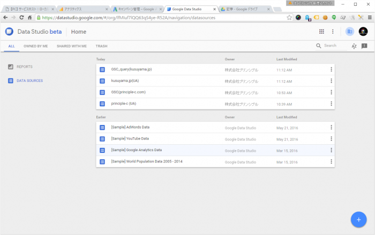375x235 pixels.
Task: Open [Sample] World Population Data 2005 - 2014
Action: [147, 161]
